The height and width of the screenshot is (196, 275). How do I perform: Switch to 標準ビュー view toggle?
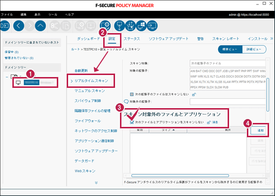pos(230,49)
